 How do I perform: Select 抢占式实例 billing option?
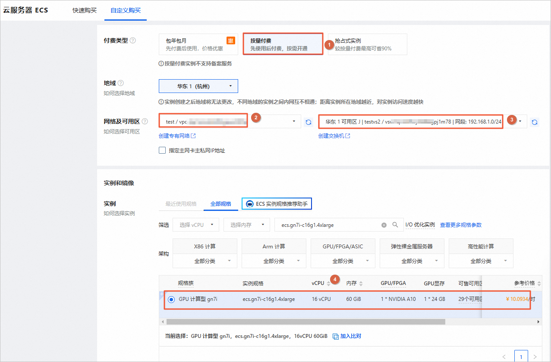[367, 44]
